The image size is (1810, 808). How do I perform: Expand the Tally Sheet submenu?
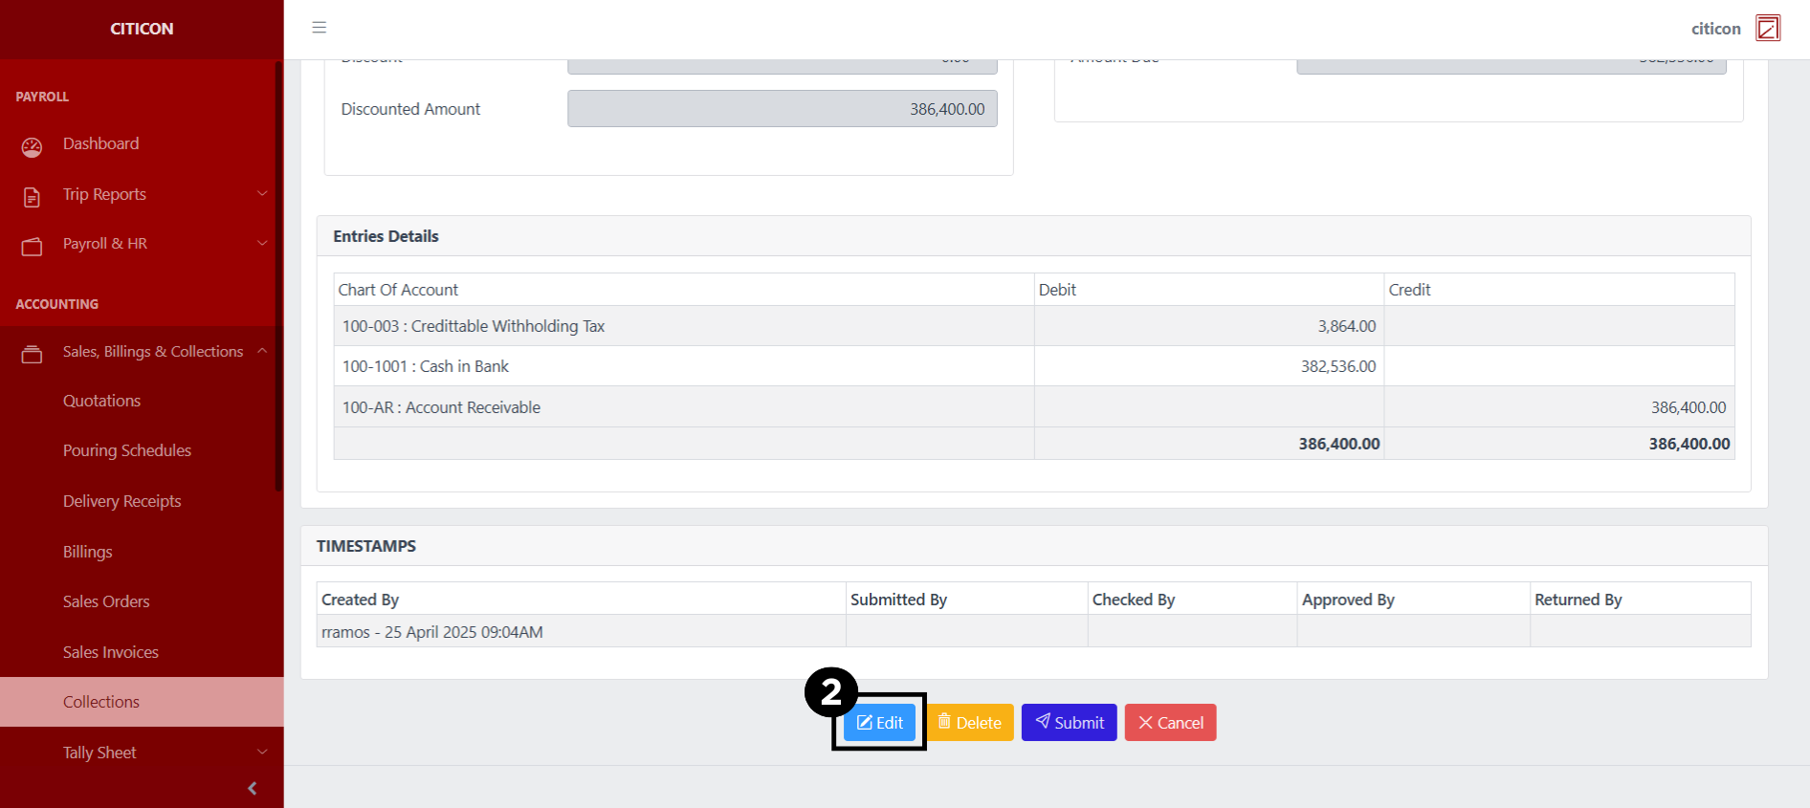(x=262, y=753)
